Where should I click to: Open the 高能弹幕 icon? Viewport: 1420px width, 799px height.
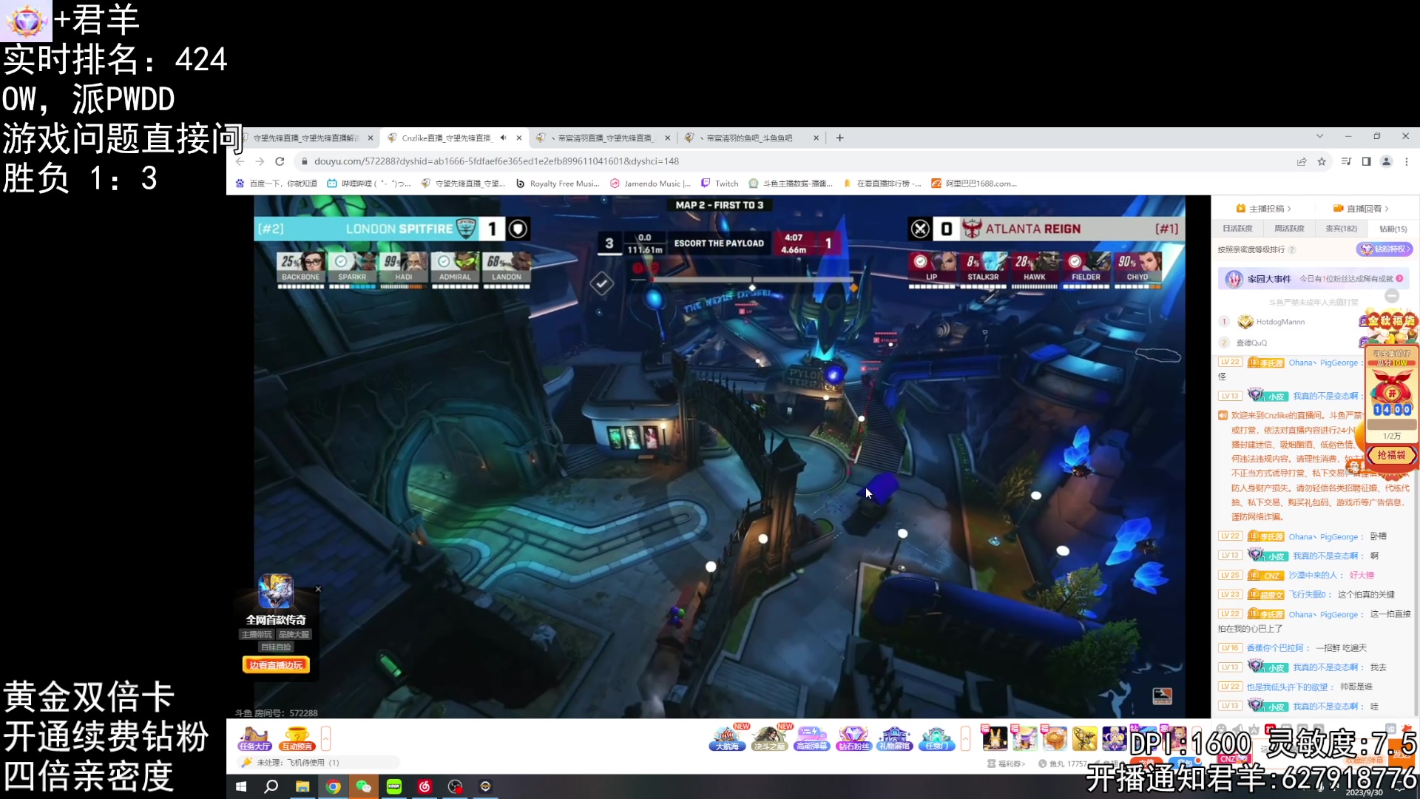coord(811,738)
